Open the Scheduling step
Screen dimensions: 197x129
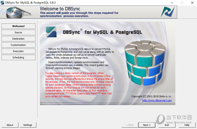coord(19,57)
